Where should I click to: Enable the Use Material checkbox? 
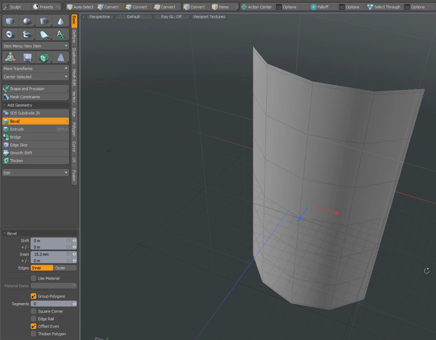[34, 278]
